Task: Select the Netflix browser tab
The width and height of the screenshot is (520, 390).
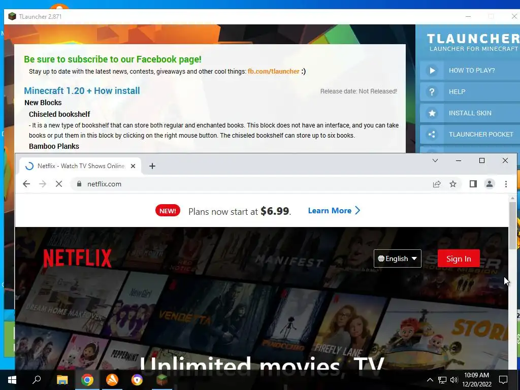Action: click(x=81, y=166)
